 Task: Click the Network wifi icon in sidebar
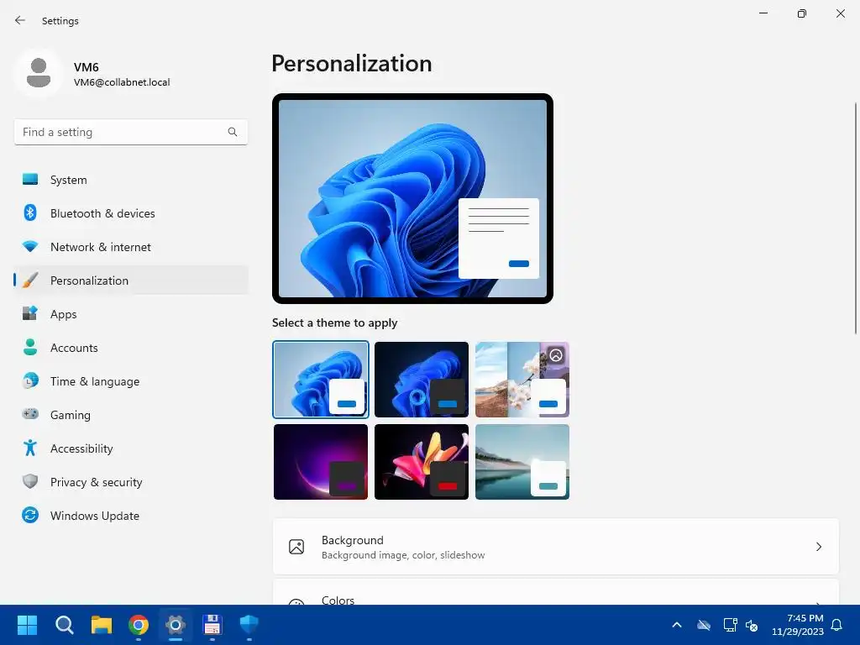coord(30,247)
